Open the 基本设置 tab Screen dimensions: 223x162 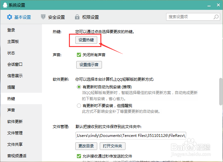point(19,17)
